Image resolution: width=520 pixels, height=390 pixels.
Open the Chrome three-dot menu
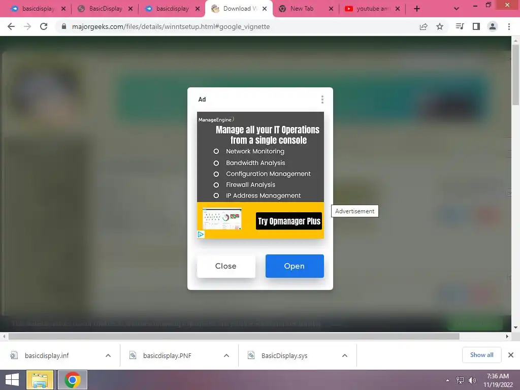[509, 26]
